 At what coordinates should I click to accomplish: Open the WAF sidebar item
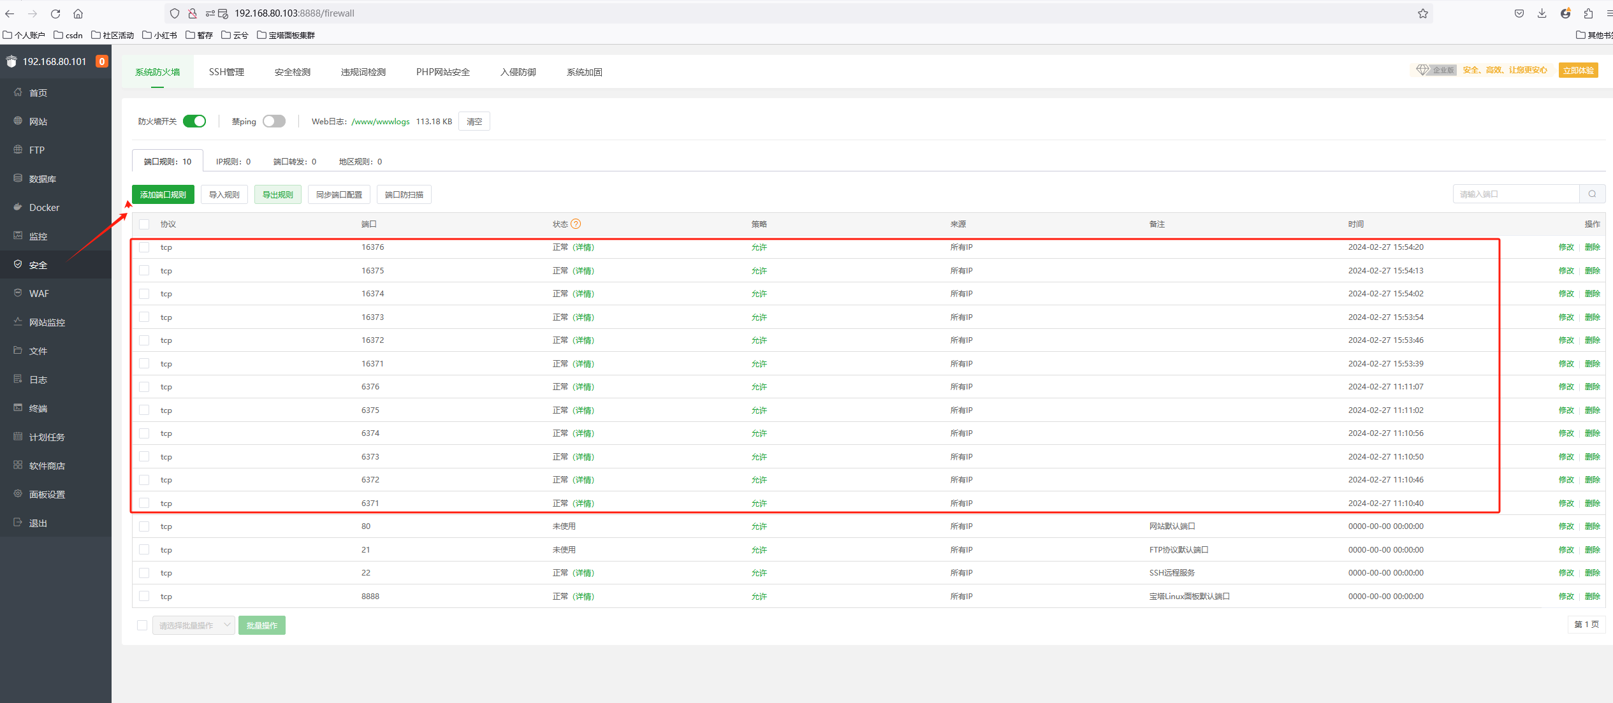(x=55, y=293)
